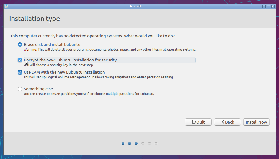Click the red Warning text under Erase disk
279x159 pixels.
30,50
